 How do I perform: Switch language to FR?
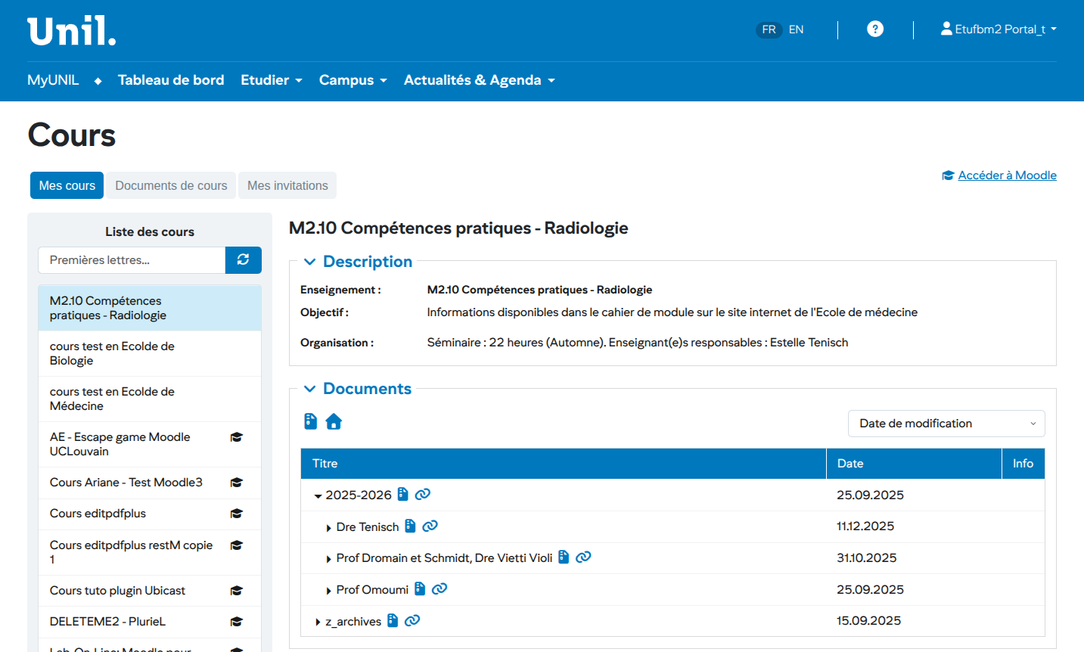coord(769,29)
